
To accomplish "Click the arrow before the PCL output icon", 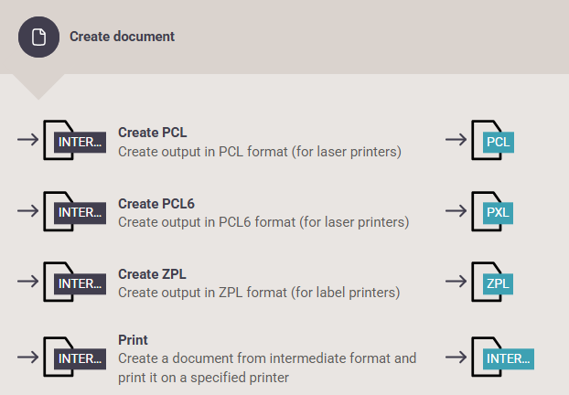I will (456, 139).
